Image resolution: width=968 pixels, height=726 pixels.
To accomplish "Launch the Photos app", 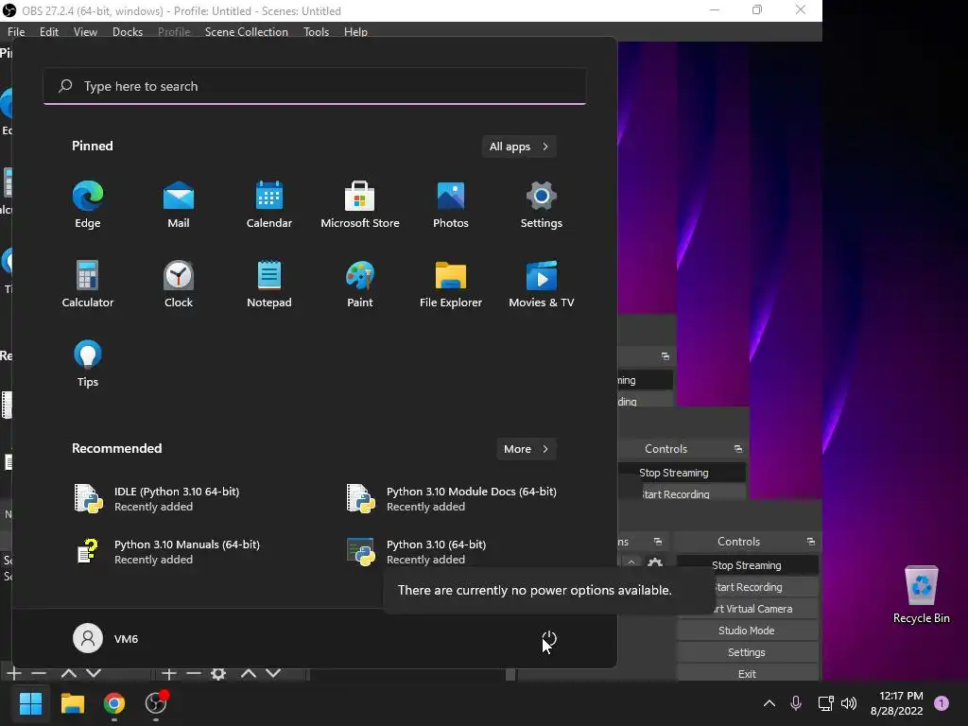I will tap(451, 205).
